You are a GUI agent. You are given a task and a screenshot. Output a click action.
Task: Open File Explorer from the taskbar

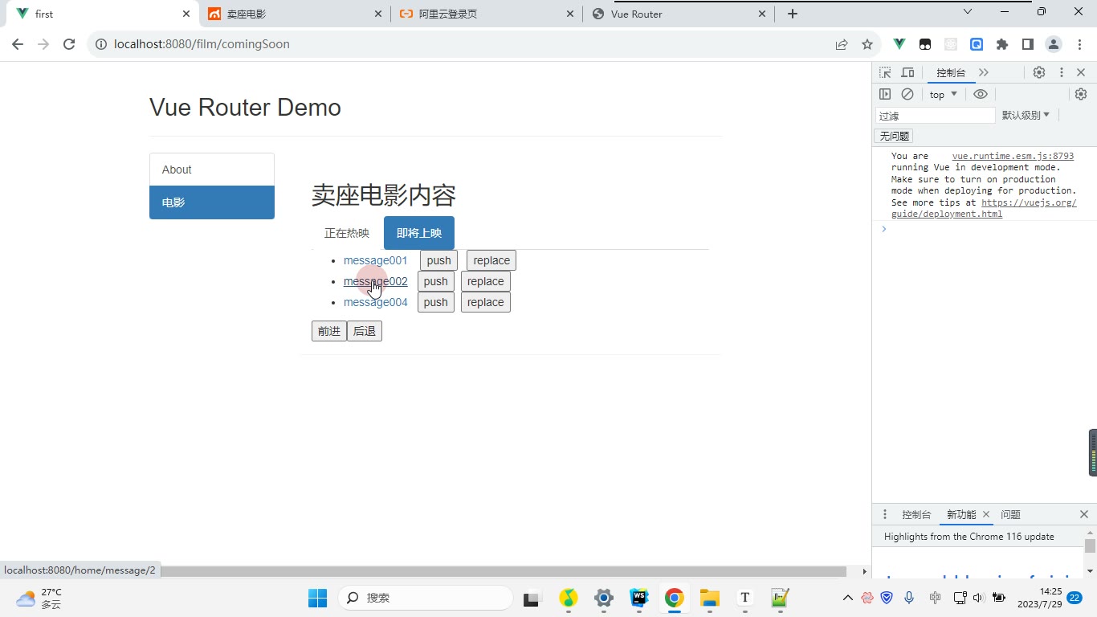coord(709,598)
